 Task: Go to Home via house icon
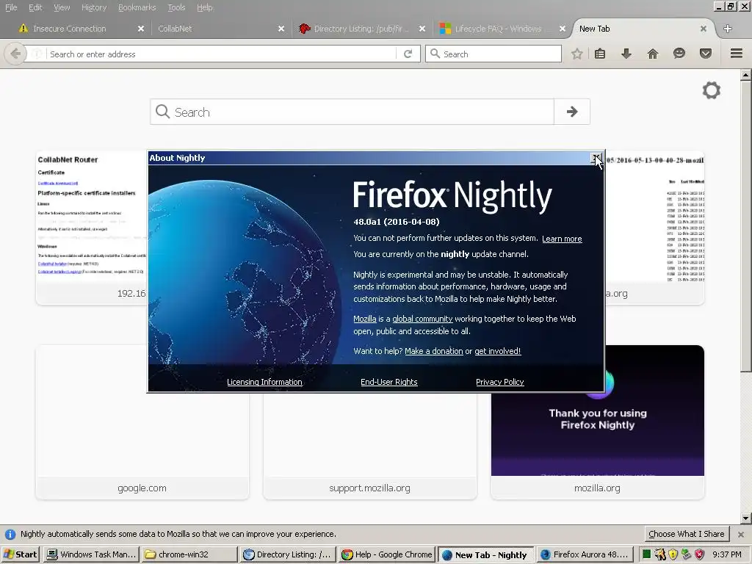click(x=653, y=54)
